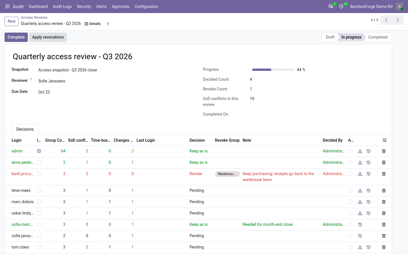Open Decision cell Pending for lieve.maes
408x255 pixels.
(x=197, y=190)
